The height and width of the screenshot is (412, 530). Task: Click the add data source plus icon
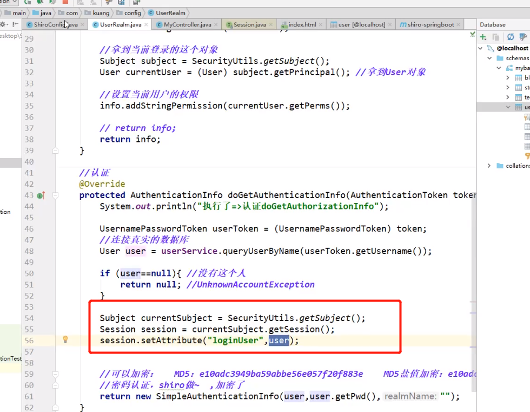483,37
